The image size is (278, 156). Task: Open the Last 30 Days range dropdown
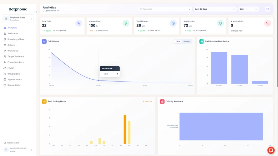coord(215,9)
